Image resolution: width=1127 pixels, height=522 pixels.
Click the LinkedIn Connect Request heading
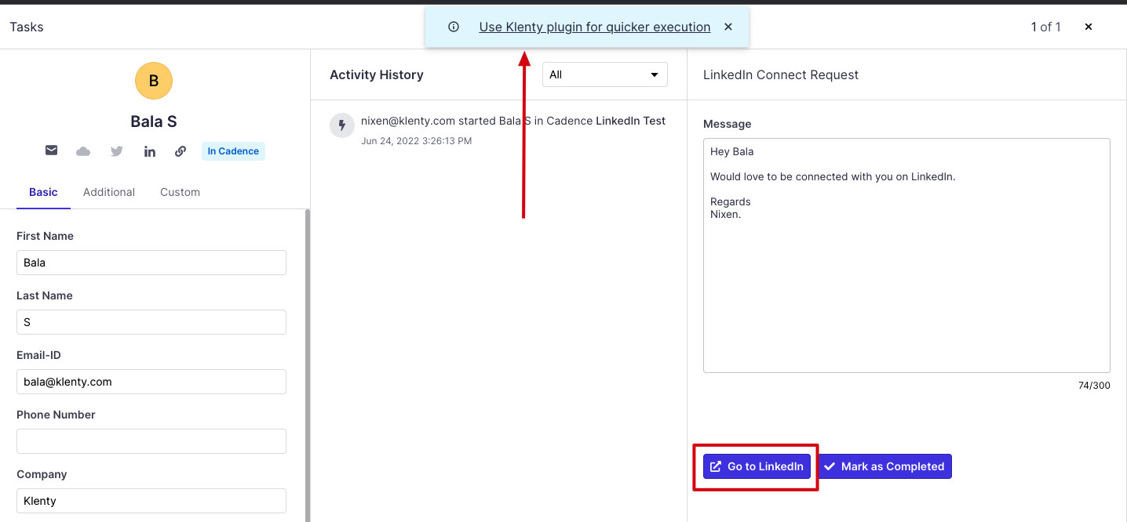point(781,74)
